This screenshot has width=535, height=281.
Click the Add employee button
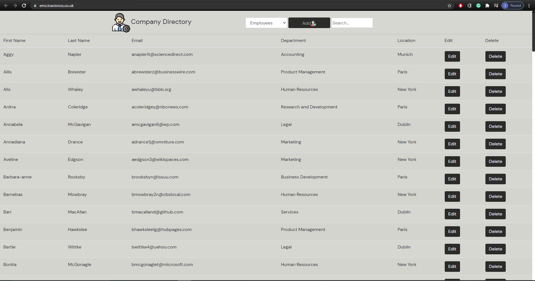coord(309,23)
